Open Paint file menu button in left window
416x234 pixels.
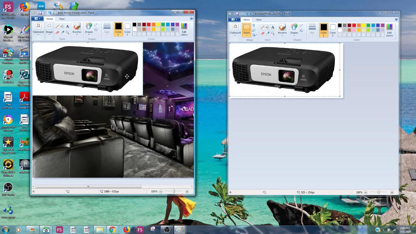[37, 19]
